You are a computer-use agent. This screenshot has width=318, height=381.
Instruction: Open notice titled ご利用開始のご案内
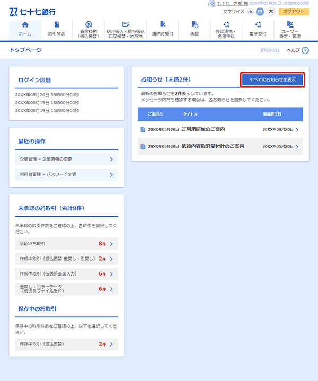pyautogui.click(x=203, y=129)
